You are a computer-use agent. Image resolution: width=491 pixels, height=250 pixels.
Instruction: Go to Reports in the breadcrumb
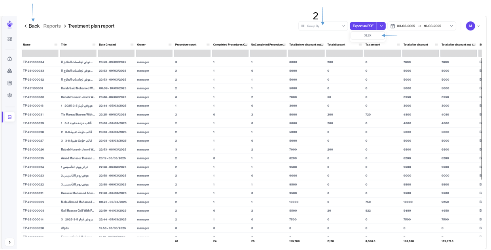click(52, 26)
